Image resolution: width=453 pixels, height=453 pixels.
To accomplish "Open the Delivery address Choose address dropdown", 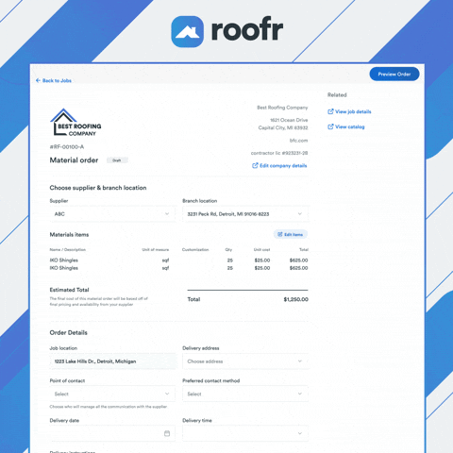I will [x=245, y=361].
